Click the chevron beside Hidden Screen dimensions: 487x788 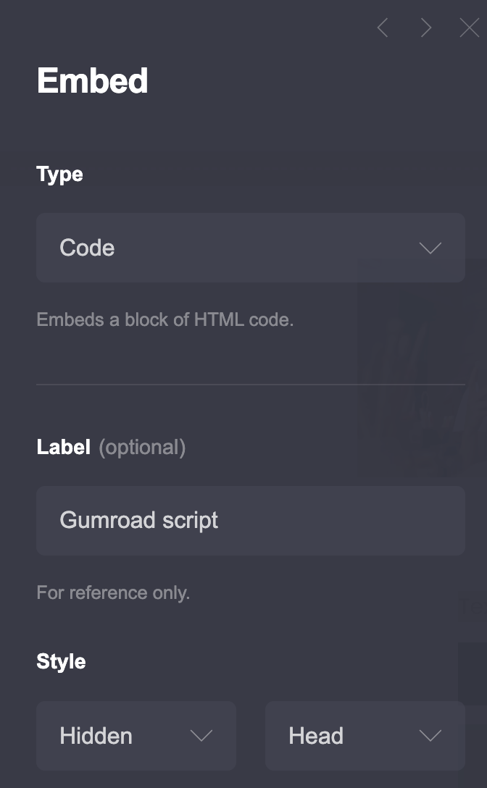201,737
